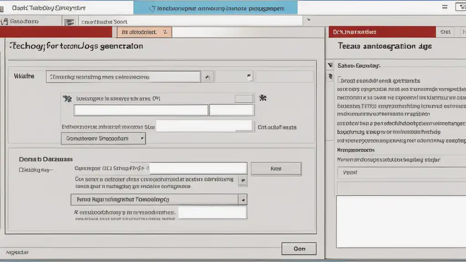Click the flag icon in the box next to the Whatre field
This screenshot has width=466, height=262.
click(249, 76)
